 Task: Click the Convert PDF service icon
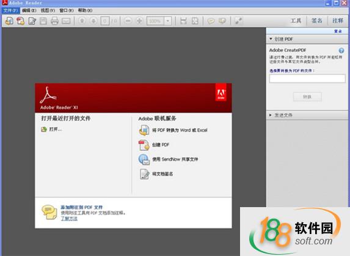coord(144,130)
